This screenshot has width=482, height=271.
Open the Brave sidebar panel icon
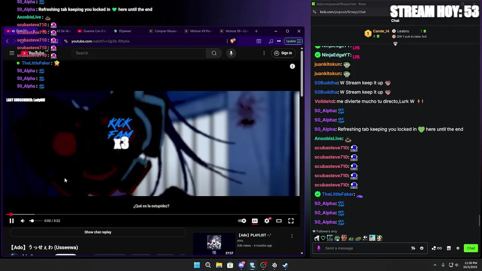click(259, 41)
